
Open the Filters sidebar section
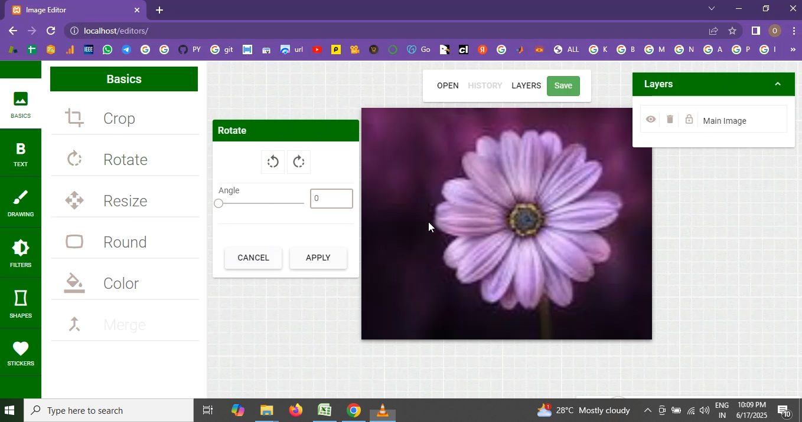[x=21, y=253]
